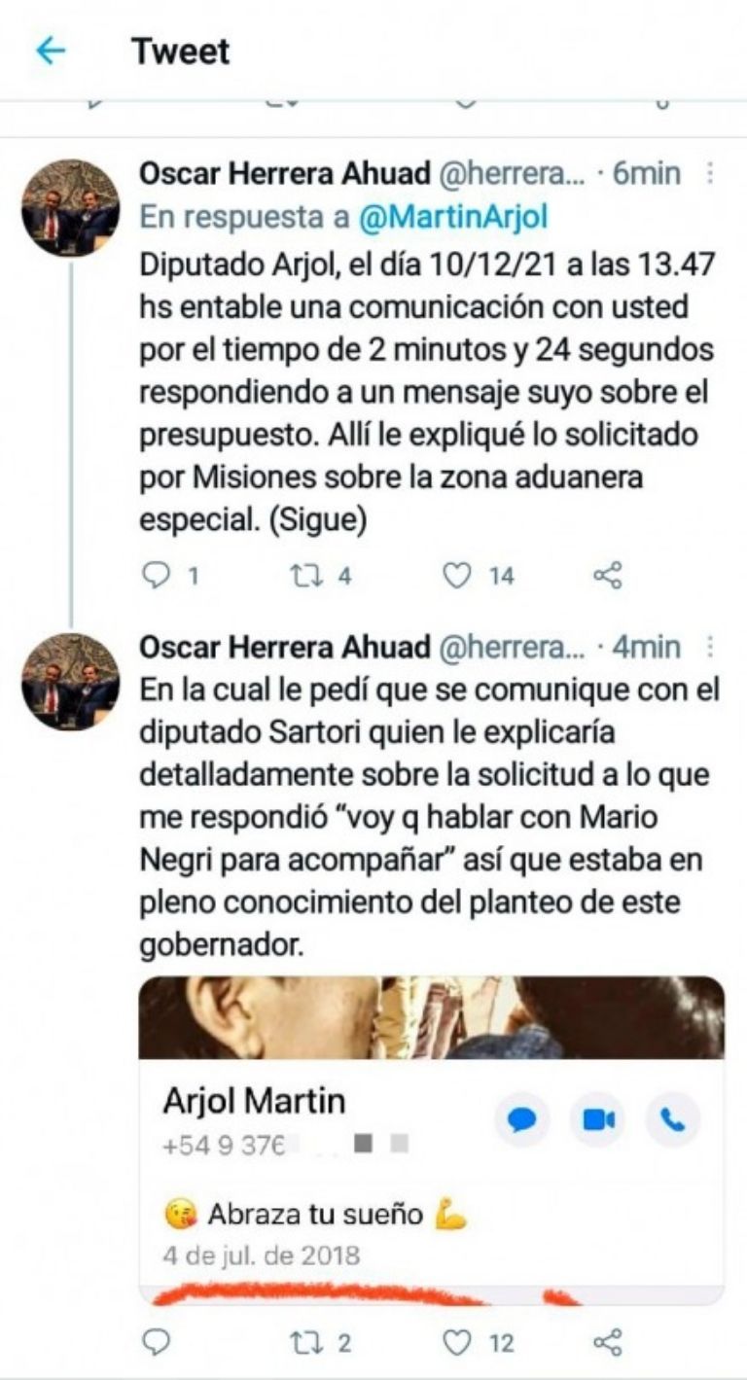This screenshot has width=747, height=1380.
Task: Open more options on 6min tweet
Action: [711, 174]
